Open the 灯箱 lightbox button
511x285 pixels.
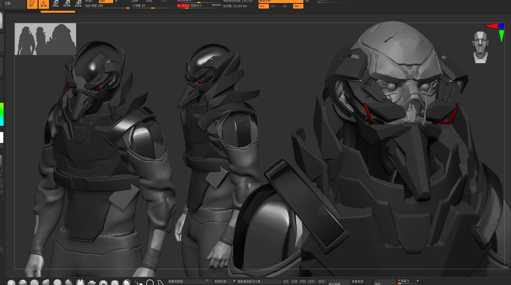8,3
